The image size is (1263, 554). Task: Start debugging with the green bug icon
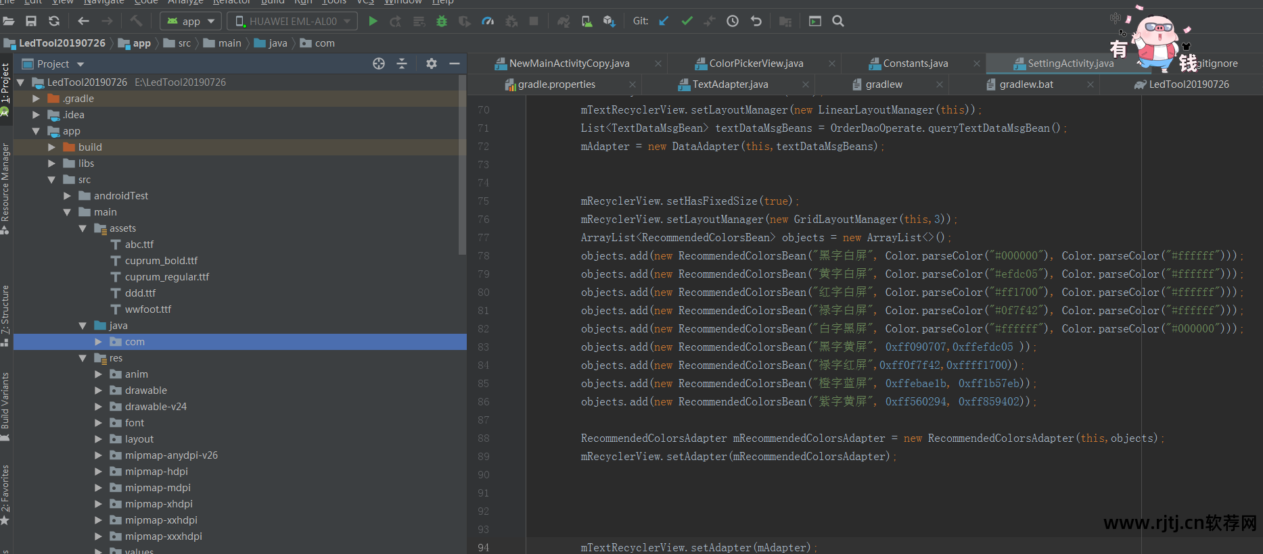tap(442, 22)
